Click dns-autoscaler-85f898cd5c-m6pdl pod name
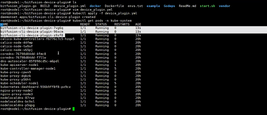 (x=30, y=61)
